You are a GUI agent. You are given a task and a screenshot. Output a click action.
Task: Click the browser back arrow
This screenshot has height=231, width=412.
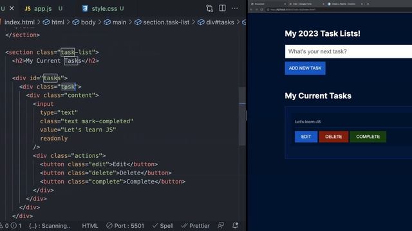click(251, 10)
